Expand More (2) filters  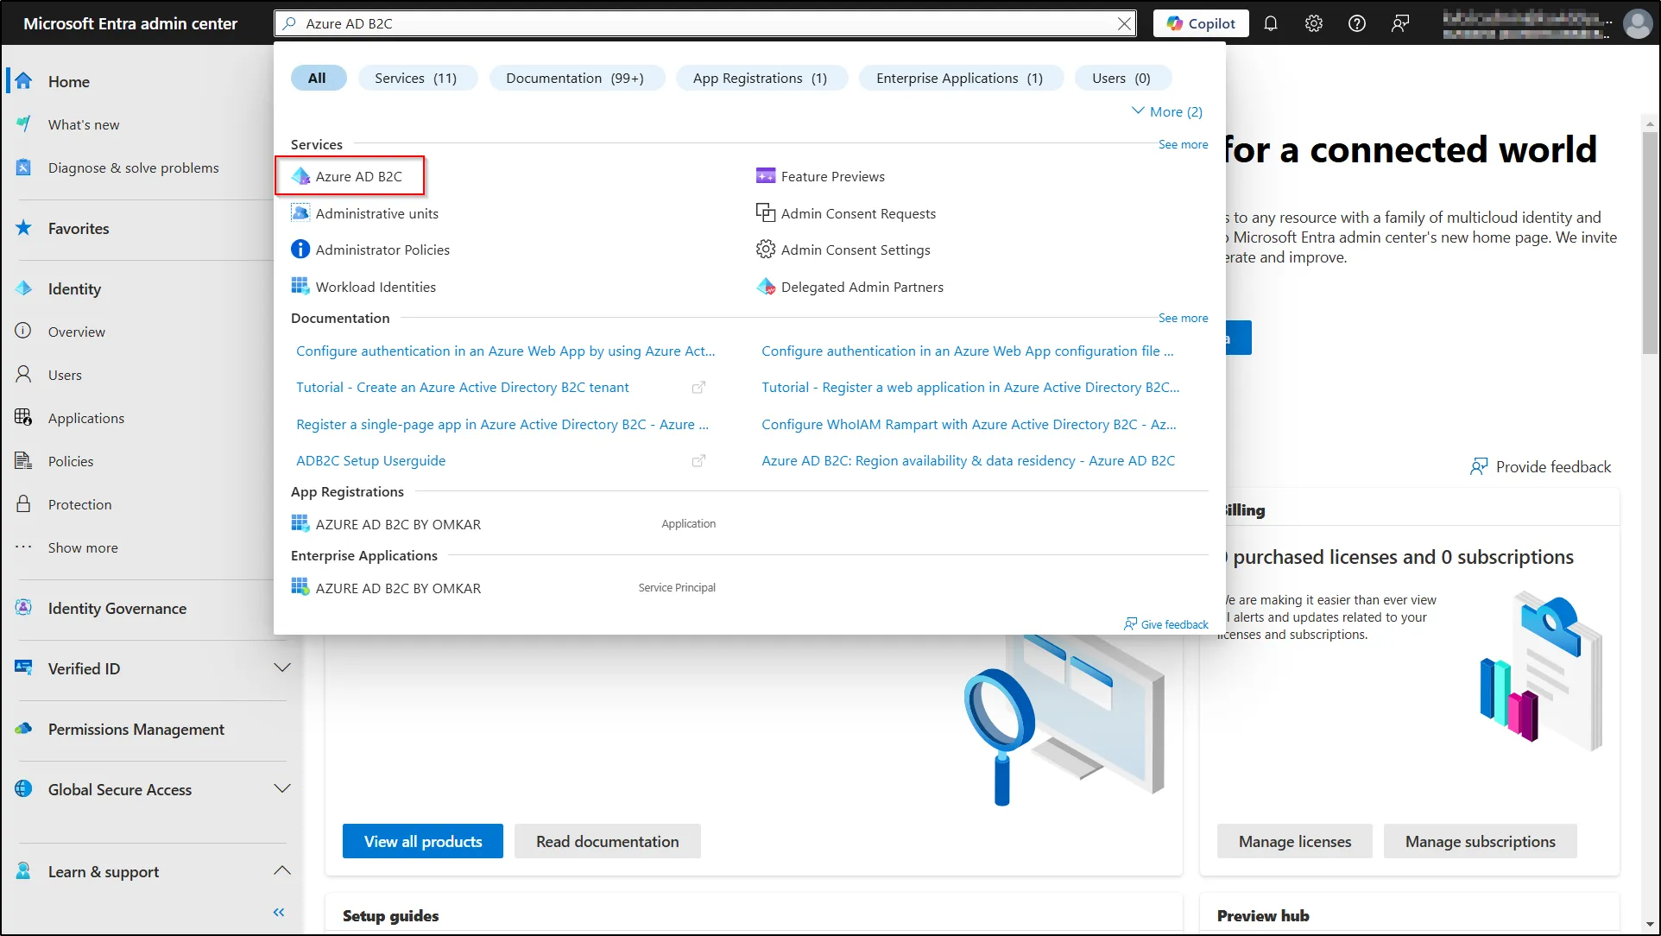[1167, 111]
